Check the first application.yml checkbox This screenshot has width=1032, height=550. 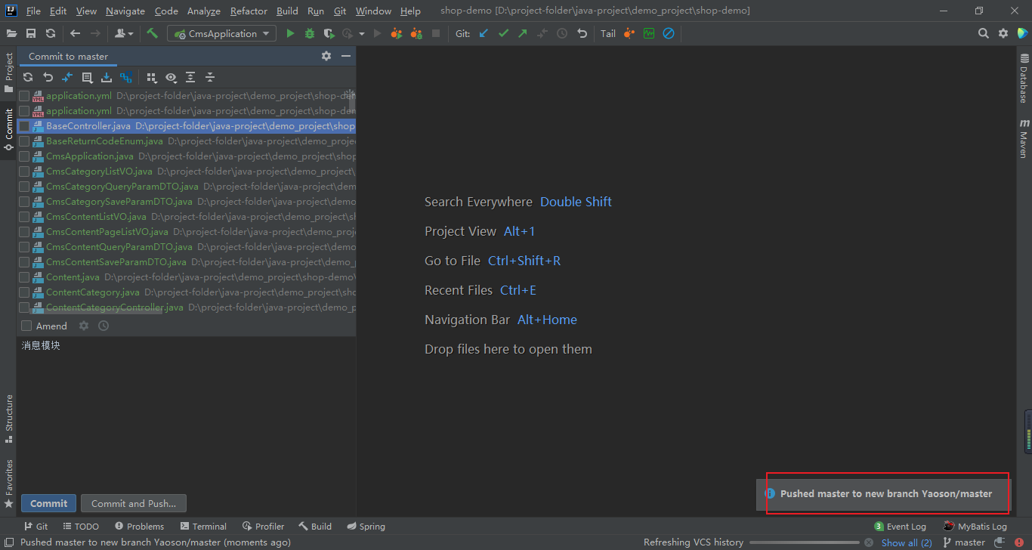pos(24,96)
